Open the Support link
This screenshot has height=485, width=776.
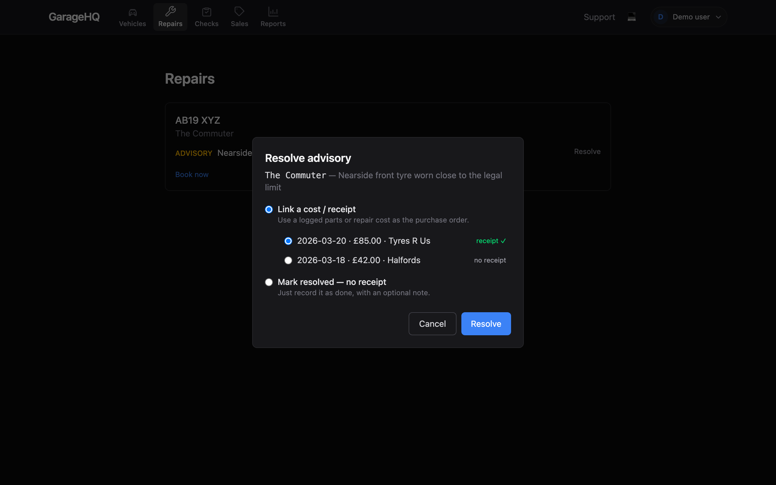(599, 17)
